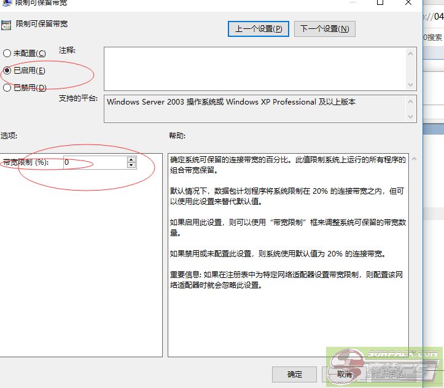This screenshot has height=388, width=444.
Task: Go to 下一个设置 (next setting)
Action: click(325, 28)
